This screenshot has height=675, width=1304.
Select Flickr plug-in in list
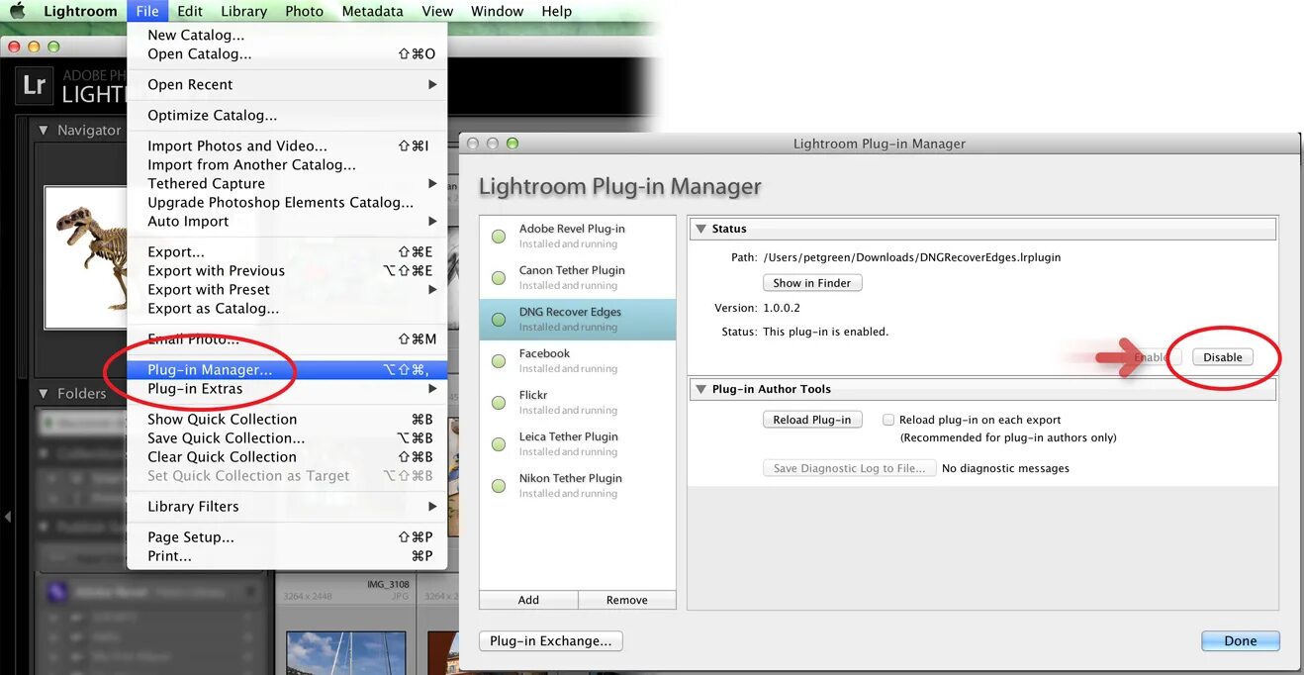coord(578,403)
